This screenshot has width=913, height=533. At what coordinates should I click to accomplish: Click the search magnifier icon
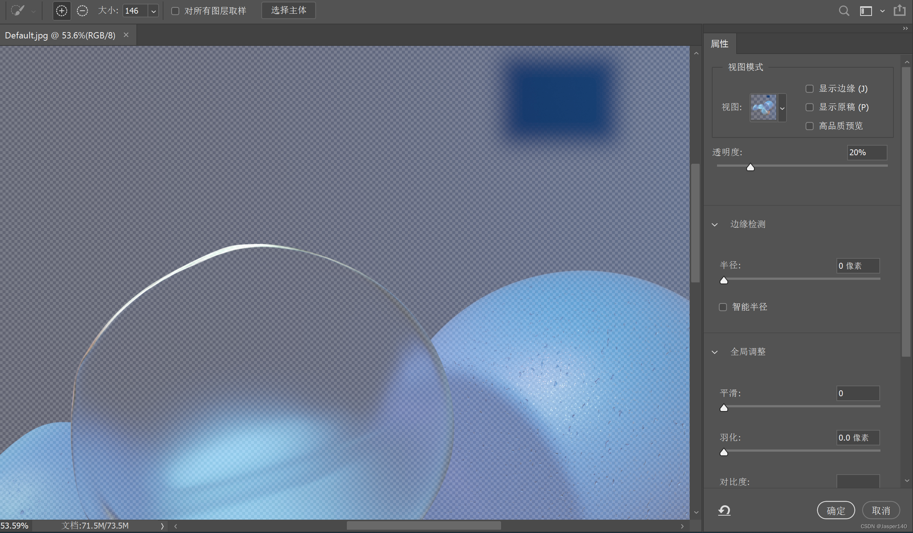click(843, 11)
